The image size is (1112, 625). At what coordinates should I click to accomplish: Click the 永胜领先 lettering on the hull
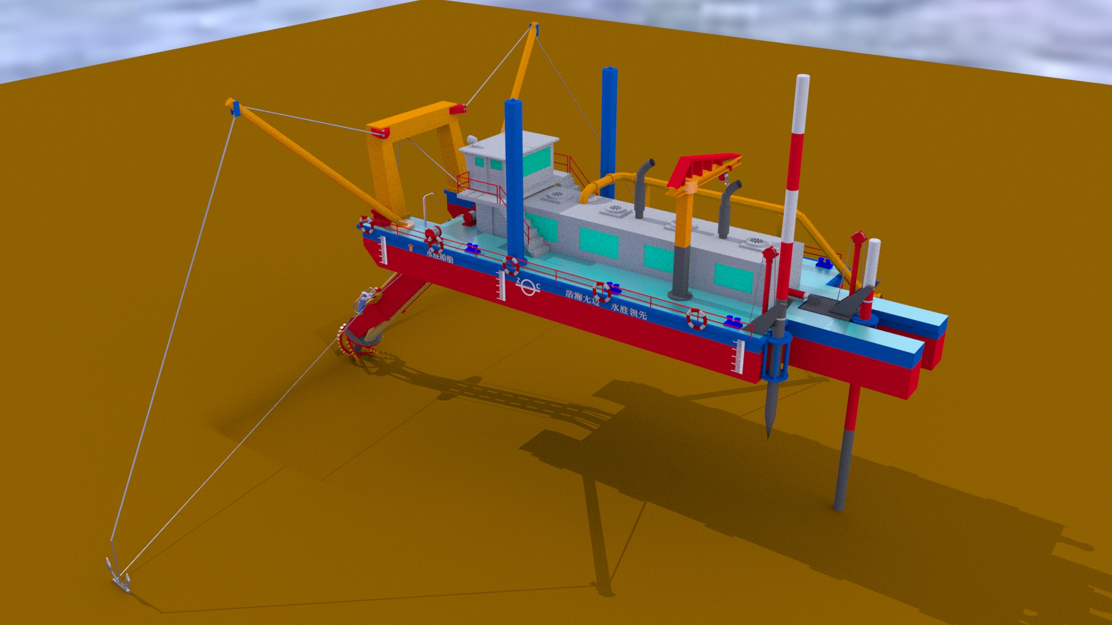[x=629, y=311]
